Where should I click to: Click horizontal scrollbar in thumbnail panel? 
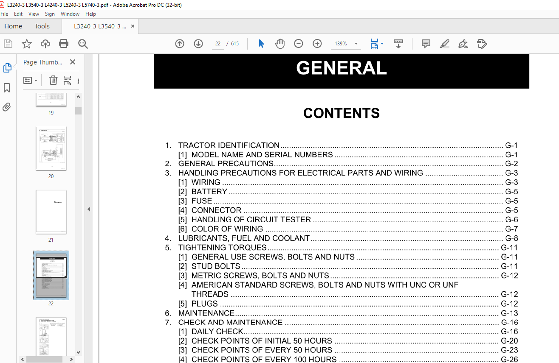point(44,359)
